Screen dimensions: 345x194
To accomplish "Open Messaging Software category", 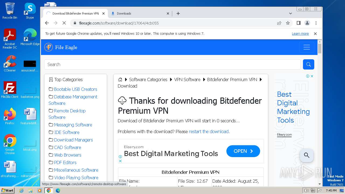I will point(73,125).
